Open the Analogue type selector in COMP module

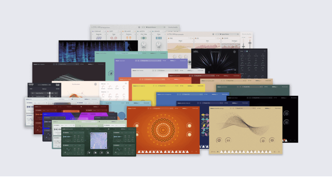[x=234, y=41]
